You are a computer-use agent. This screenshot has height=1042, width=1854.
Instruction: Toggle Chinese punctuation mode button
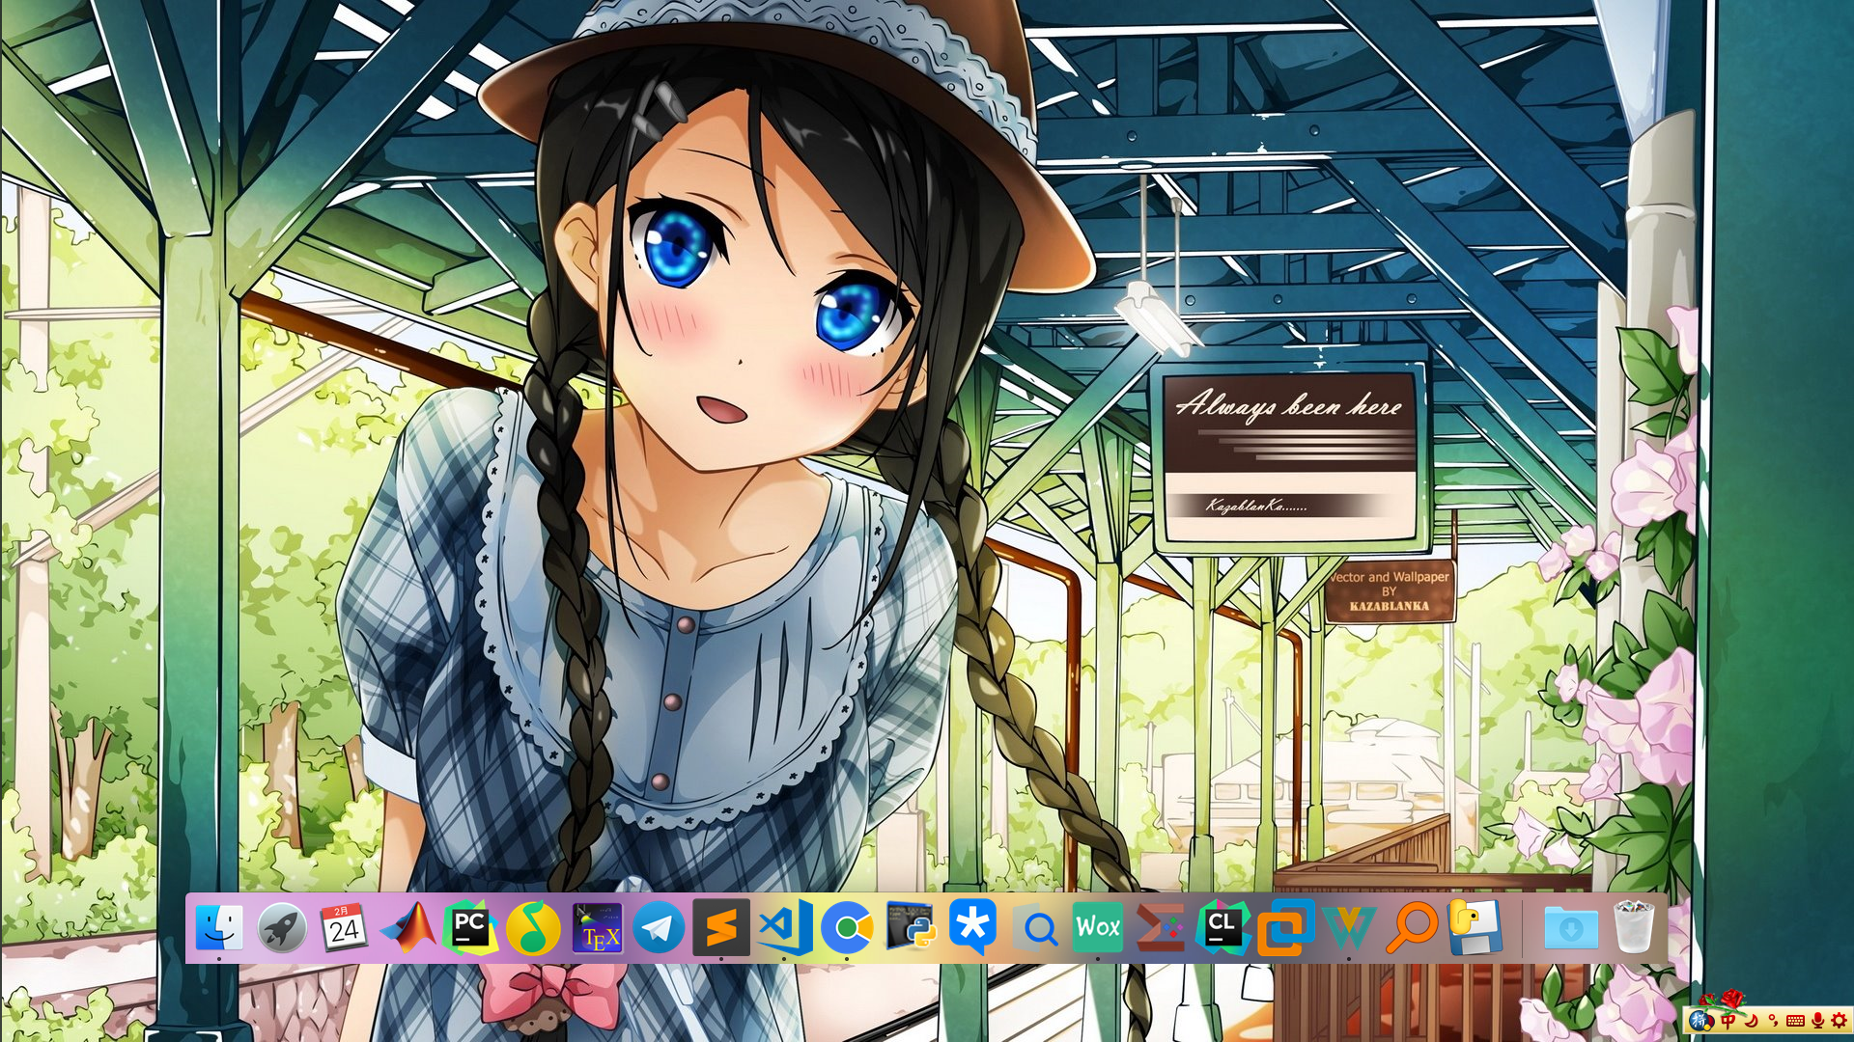[1773, 1021]
